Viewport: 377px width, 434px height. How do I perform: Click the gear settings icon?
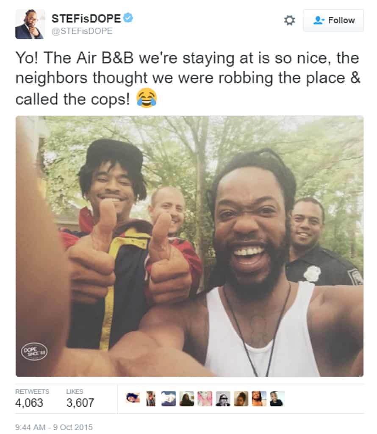[289, 20]
